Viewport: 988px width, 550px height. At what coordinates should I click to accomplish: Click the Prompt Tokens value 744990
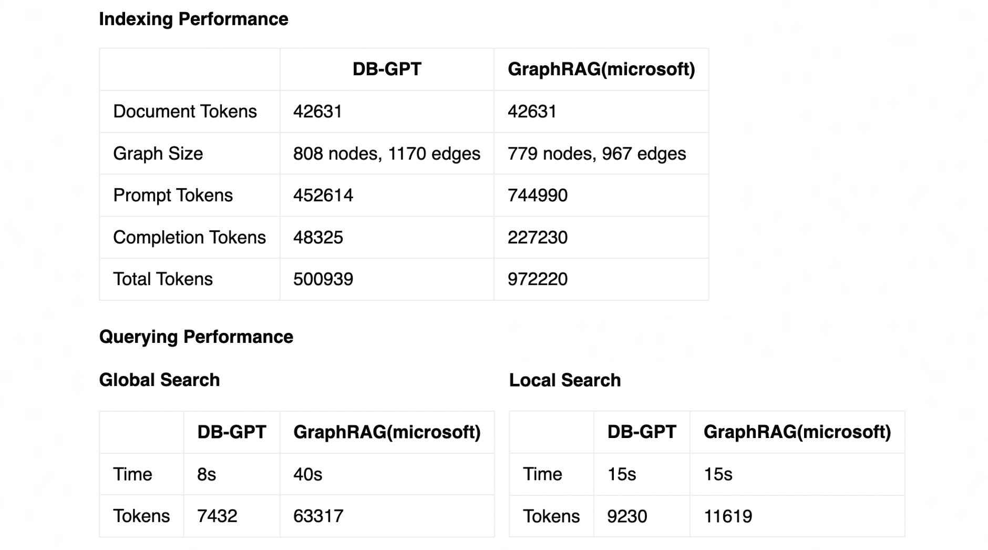click(537, 196)
